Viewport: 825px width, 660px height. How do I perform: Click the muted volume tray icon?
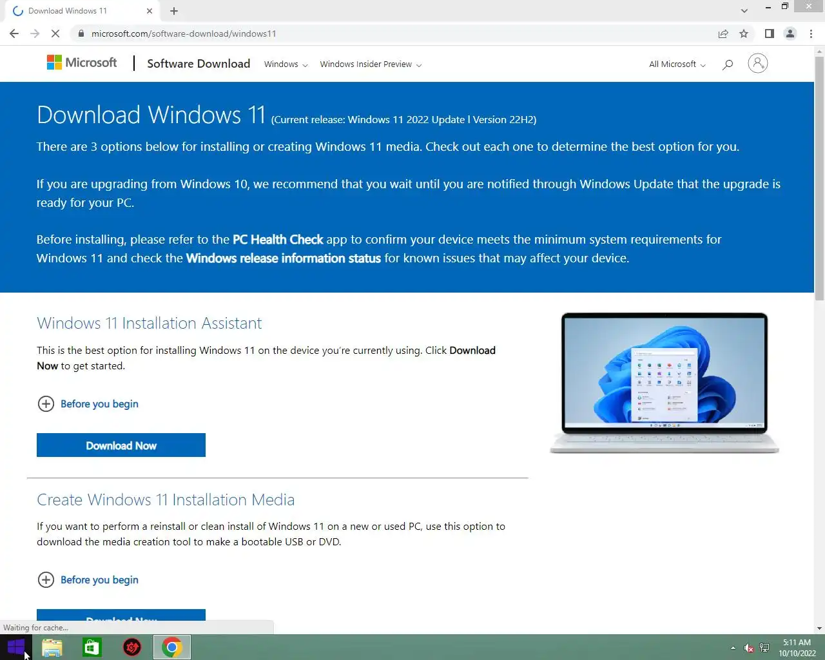tap(748, 648)
